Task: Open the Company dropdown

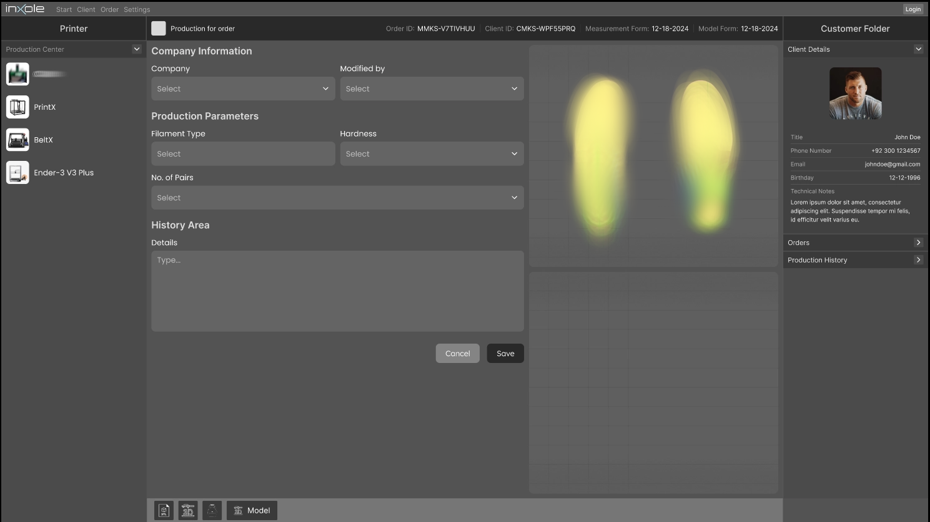Action: pyautogui.click(x=243, y=89)
